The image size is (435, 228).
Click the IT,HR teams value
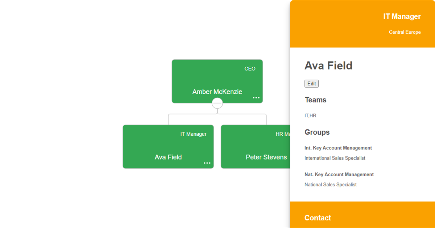(310, 116)
